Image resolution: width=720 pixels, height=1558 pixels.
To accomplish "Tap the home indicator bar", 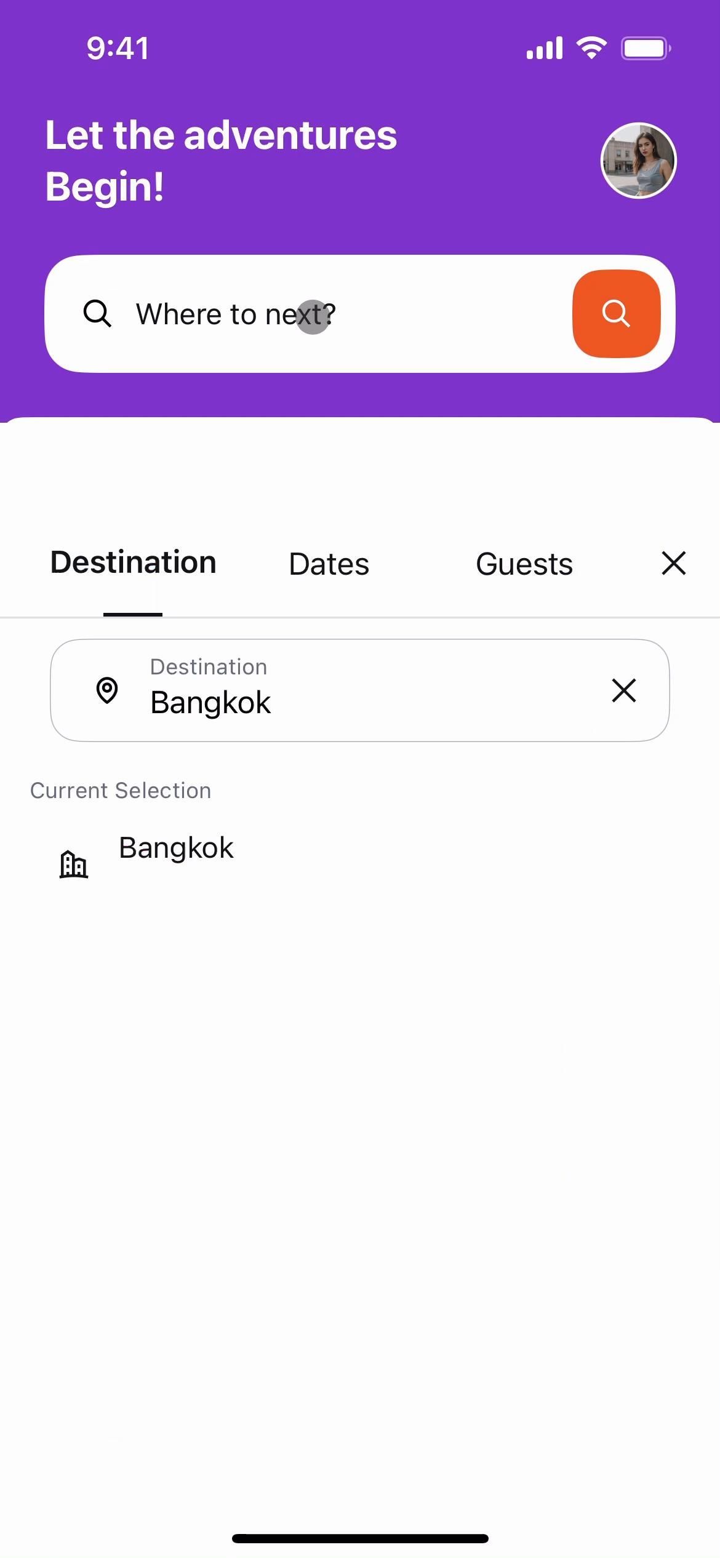I will click(360, 1538).
